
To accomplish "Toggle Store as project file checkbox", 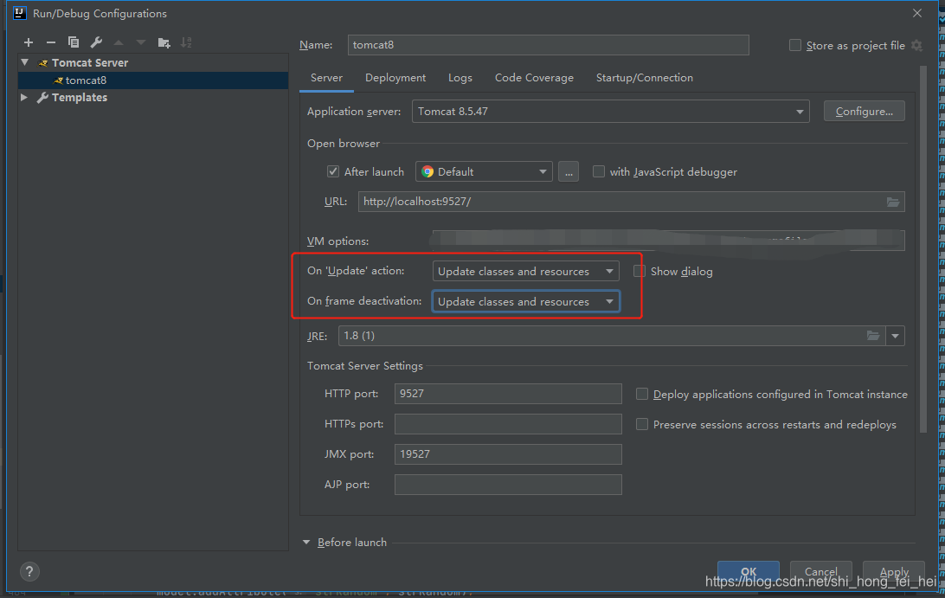I will pos(795,45).
